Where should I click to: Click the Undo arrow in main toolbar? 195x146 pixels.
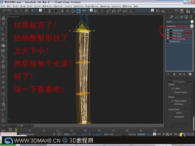(4, 11)
